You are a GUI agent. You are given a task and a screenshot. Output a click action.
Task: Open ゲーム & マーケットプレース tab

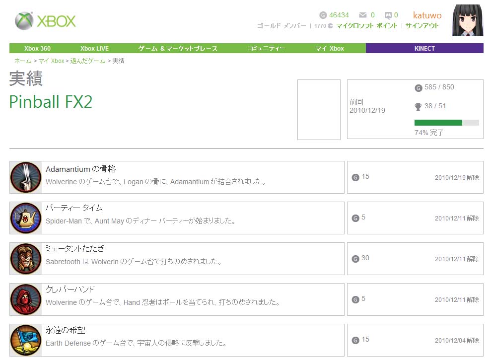178,49
